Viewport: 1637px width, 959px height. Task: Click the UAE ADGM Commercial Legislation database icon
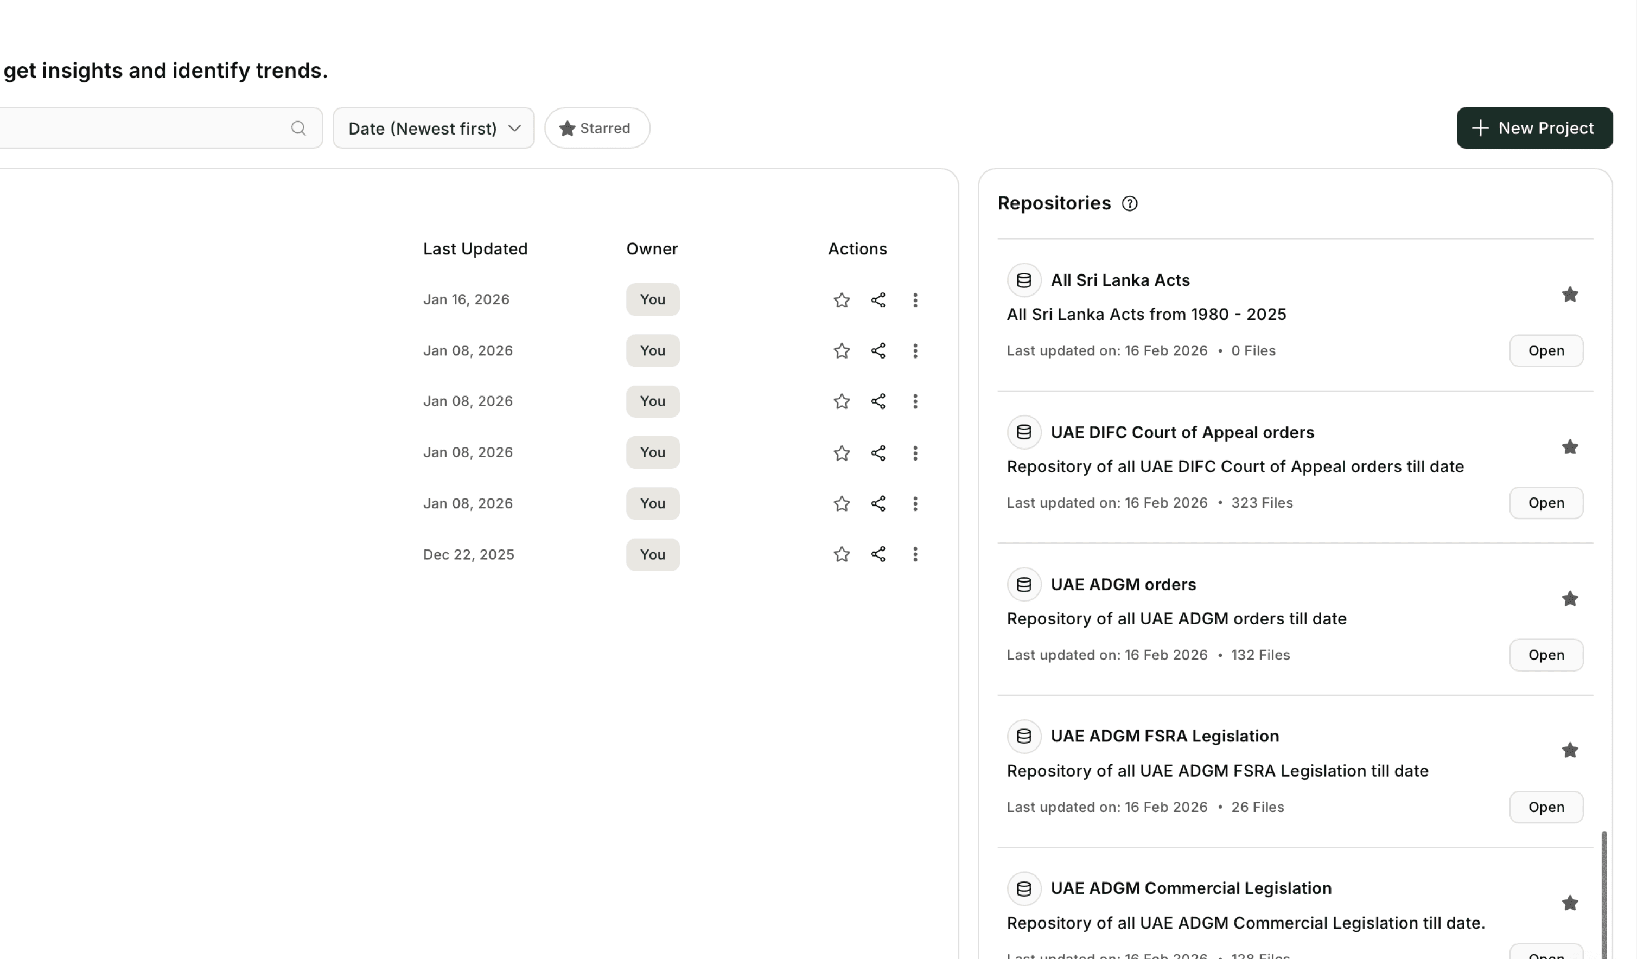(1024, 888)
